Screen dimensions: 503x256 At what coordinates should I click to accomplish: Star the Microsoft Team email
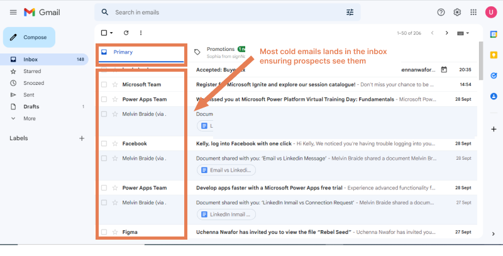(115, 85)
